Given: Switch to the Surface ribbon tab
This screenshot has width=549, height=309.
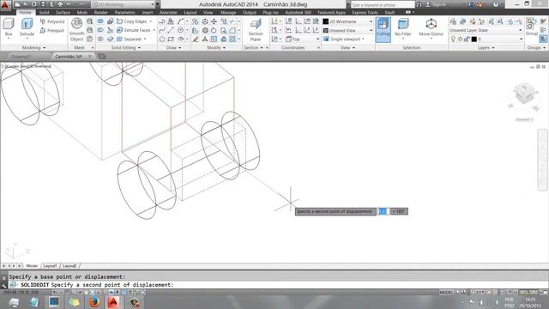Looking at the screenshot, I should pos(63,12).
